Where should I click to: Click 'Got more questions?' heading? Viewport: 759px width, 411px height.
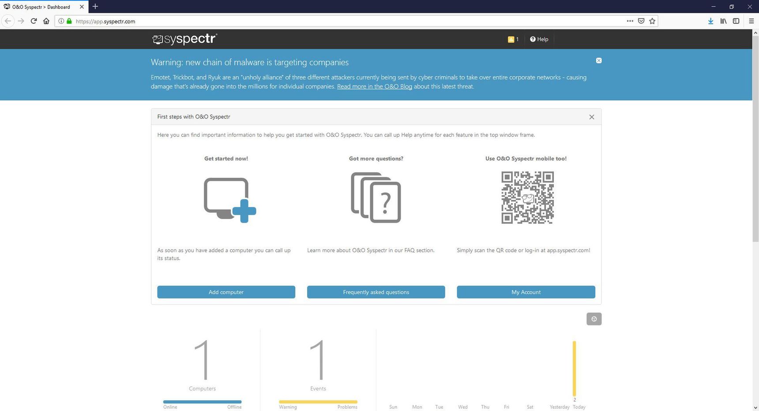pyautogui.click(x=376, y=159)
